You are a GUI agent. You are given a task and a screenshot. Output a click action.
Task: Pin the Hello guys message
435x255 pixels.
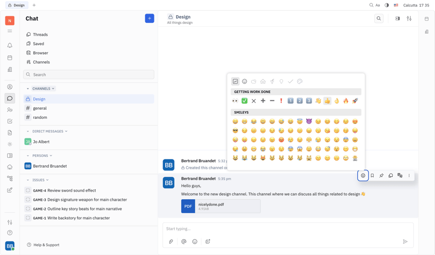pyautogui.click(x=382, y=176)
